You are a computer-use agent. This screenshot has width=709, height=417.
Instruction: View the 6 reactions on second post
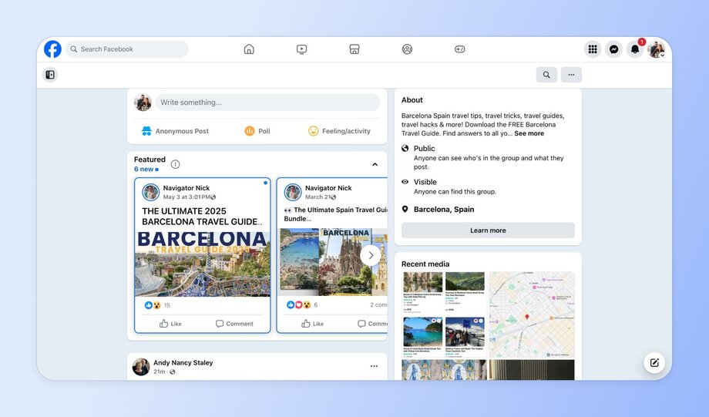(302, 304)
